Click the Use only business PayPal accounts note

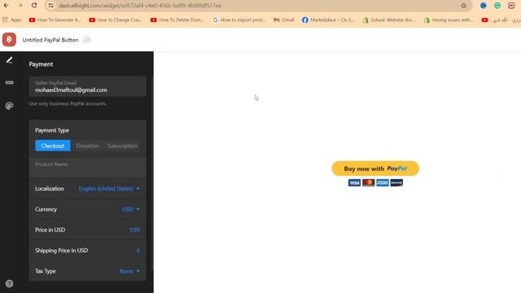coord(68,103)
